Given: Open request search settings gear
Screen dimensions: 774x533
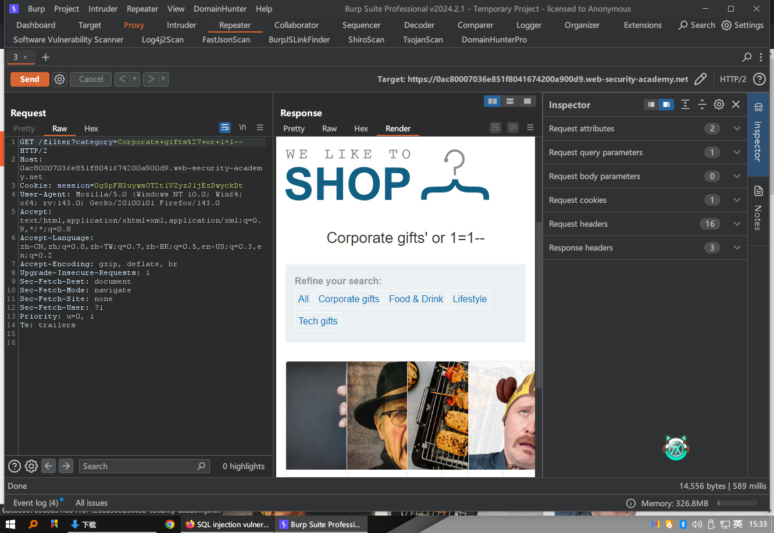Looking at the screenshot, I should pyautogui.click(x=31, y=466).
